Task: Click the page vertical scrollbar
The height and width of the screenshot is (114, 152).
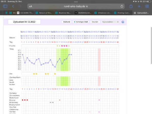Action: [x=151, y=46]
